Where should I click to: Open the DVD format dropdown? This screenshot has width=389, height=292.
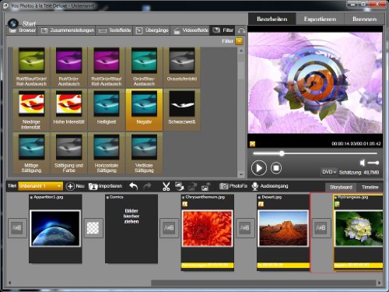329,172
